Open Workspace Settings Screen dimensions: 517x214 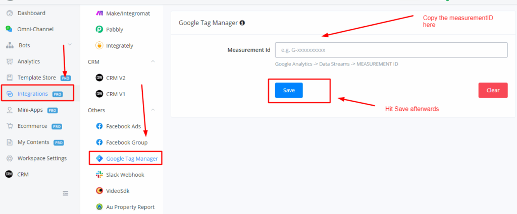click(x=42, y=158)
